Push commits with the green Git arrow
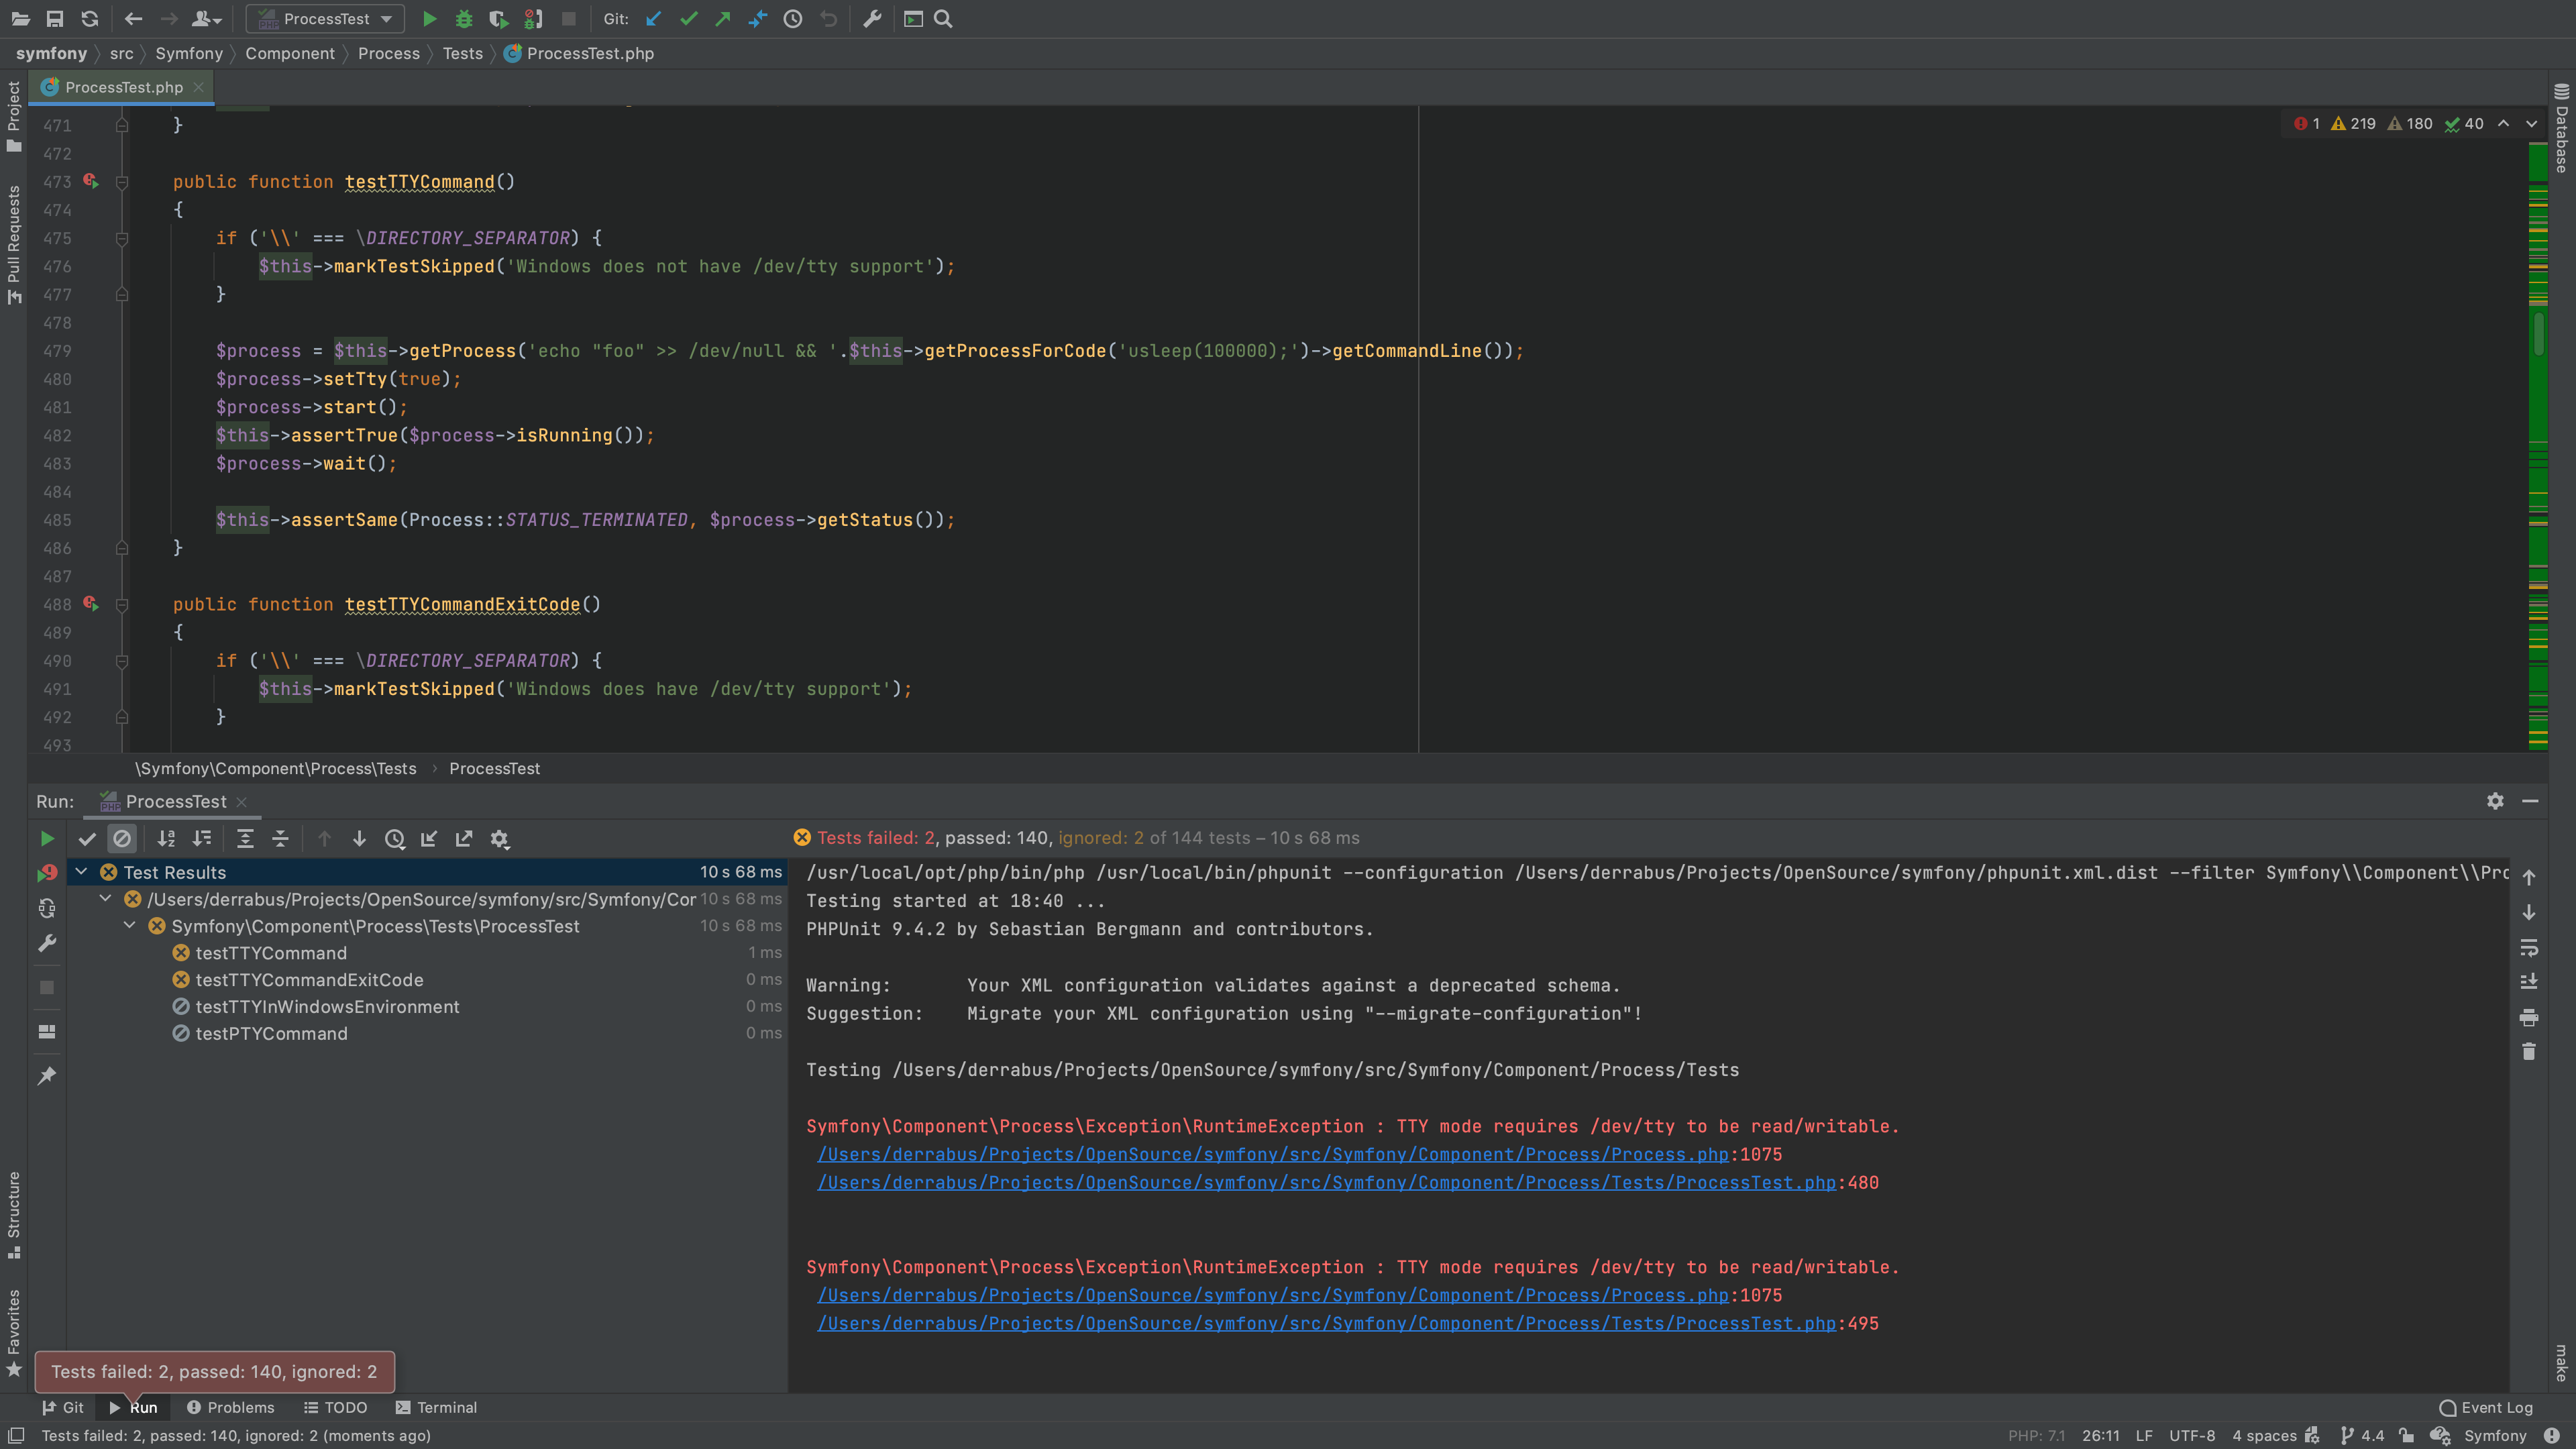This screenshot has height=1449, width=2576. tap(723, 19)
